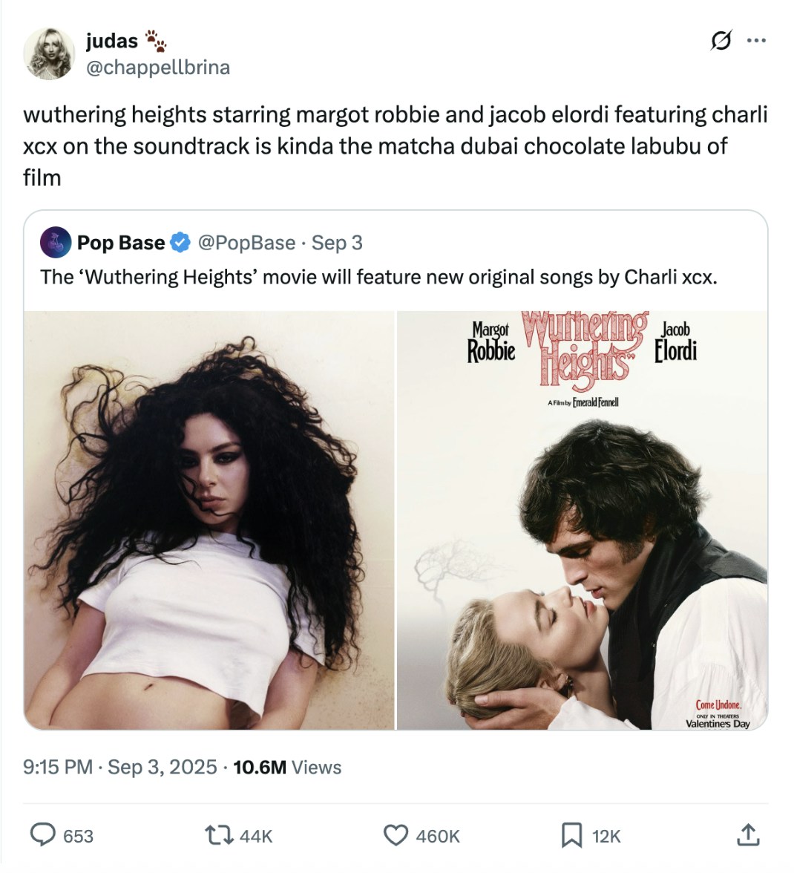The image size is (794, 873).
Task: Open the Pop Base avatar icon
Action: pyautogui.click(x=56, y=243)
